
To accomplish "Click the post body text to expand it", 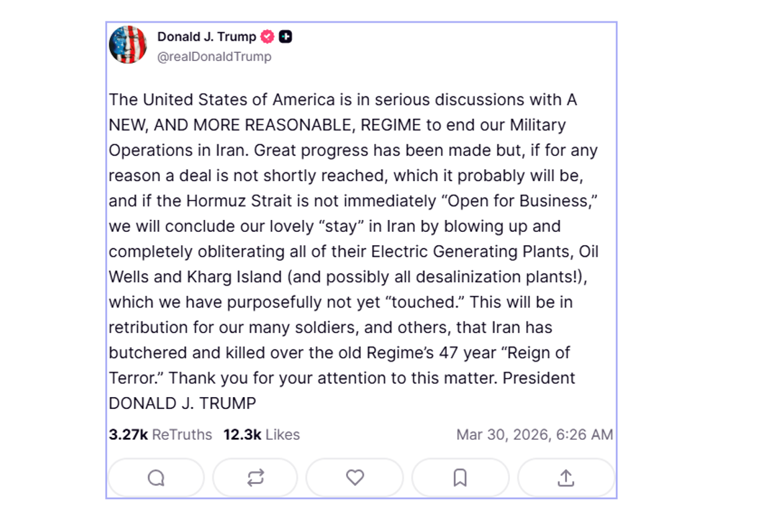I will (355, 251).
